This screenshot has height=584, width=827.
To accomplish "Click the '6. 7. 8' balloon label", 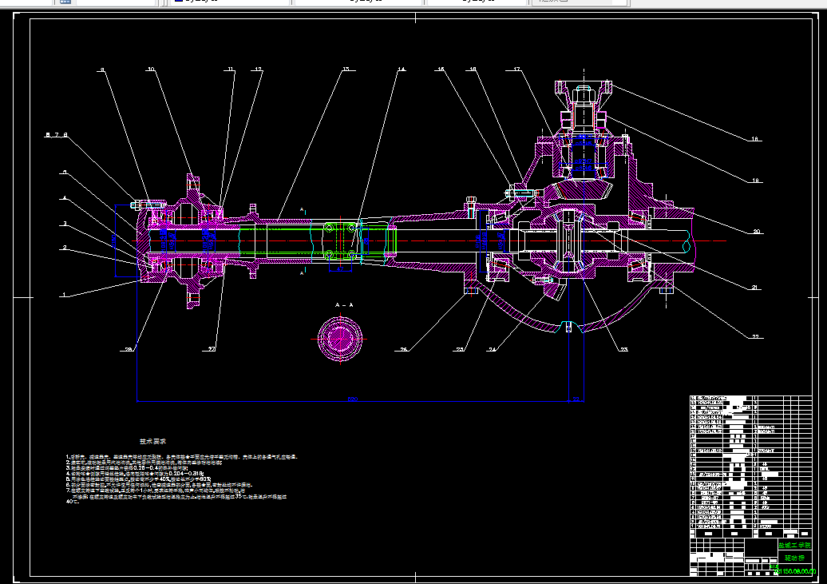I will click(57, 135).
